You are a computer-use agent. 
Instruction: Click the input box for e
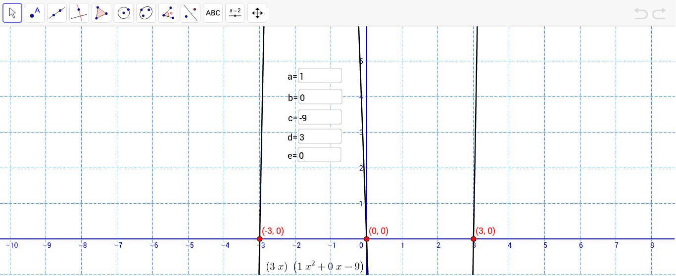tap(320, 155)
